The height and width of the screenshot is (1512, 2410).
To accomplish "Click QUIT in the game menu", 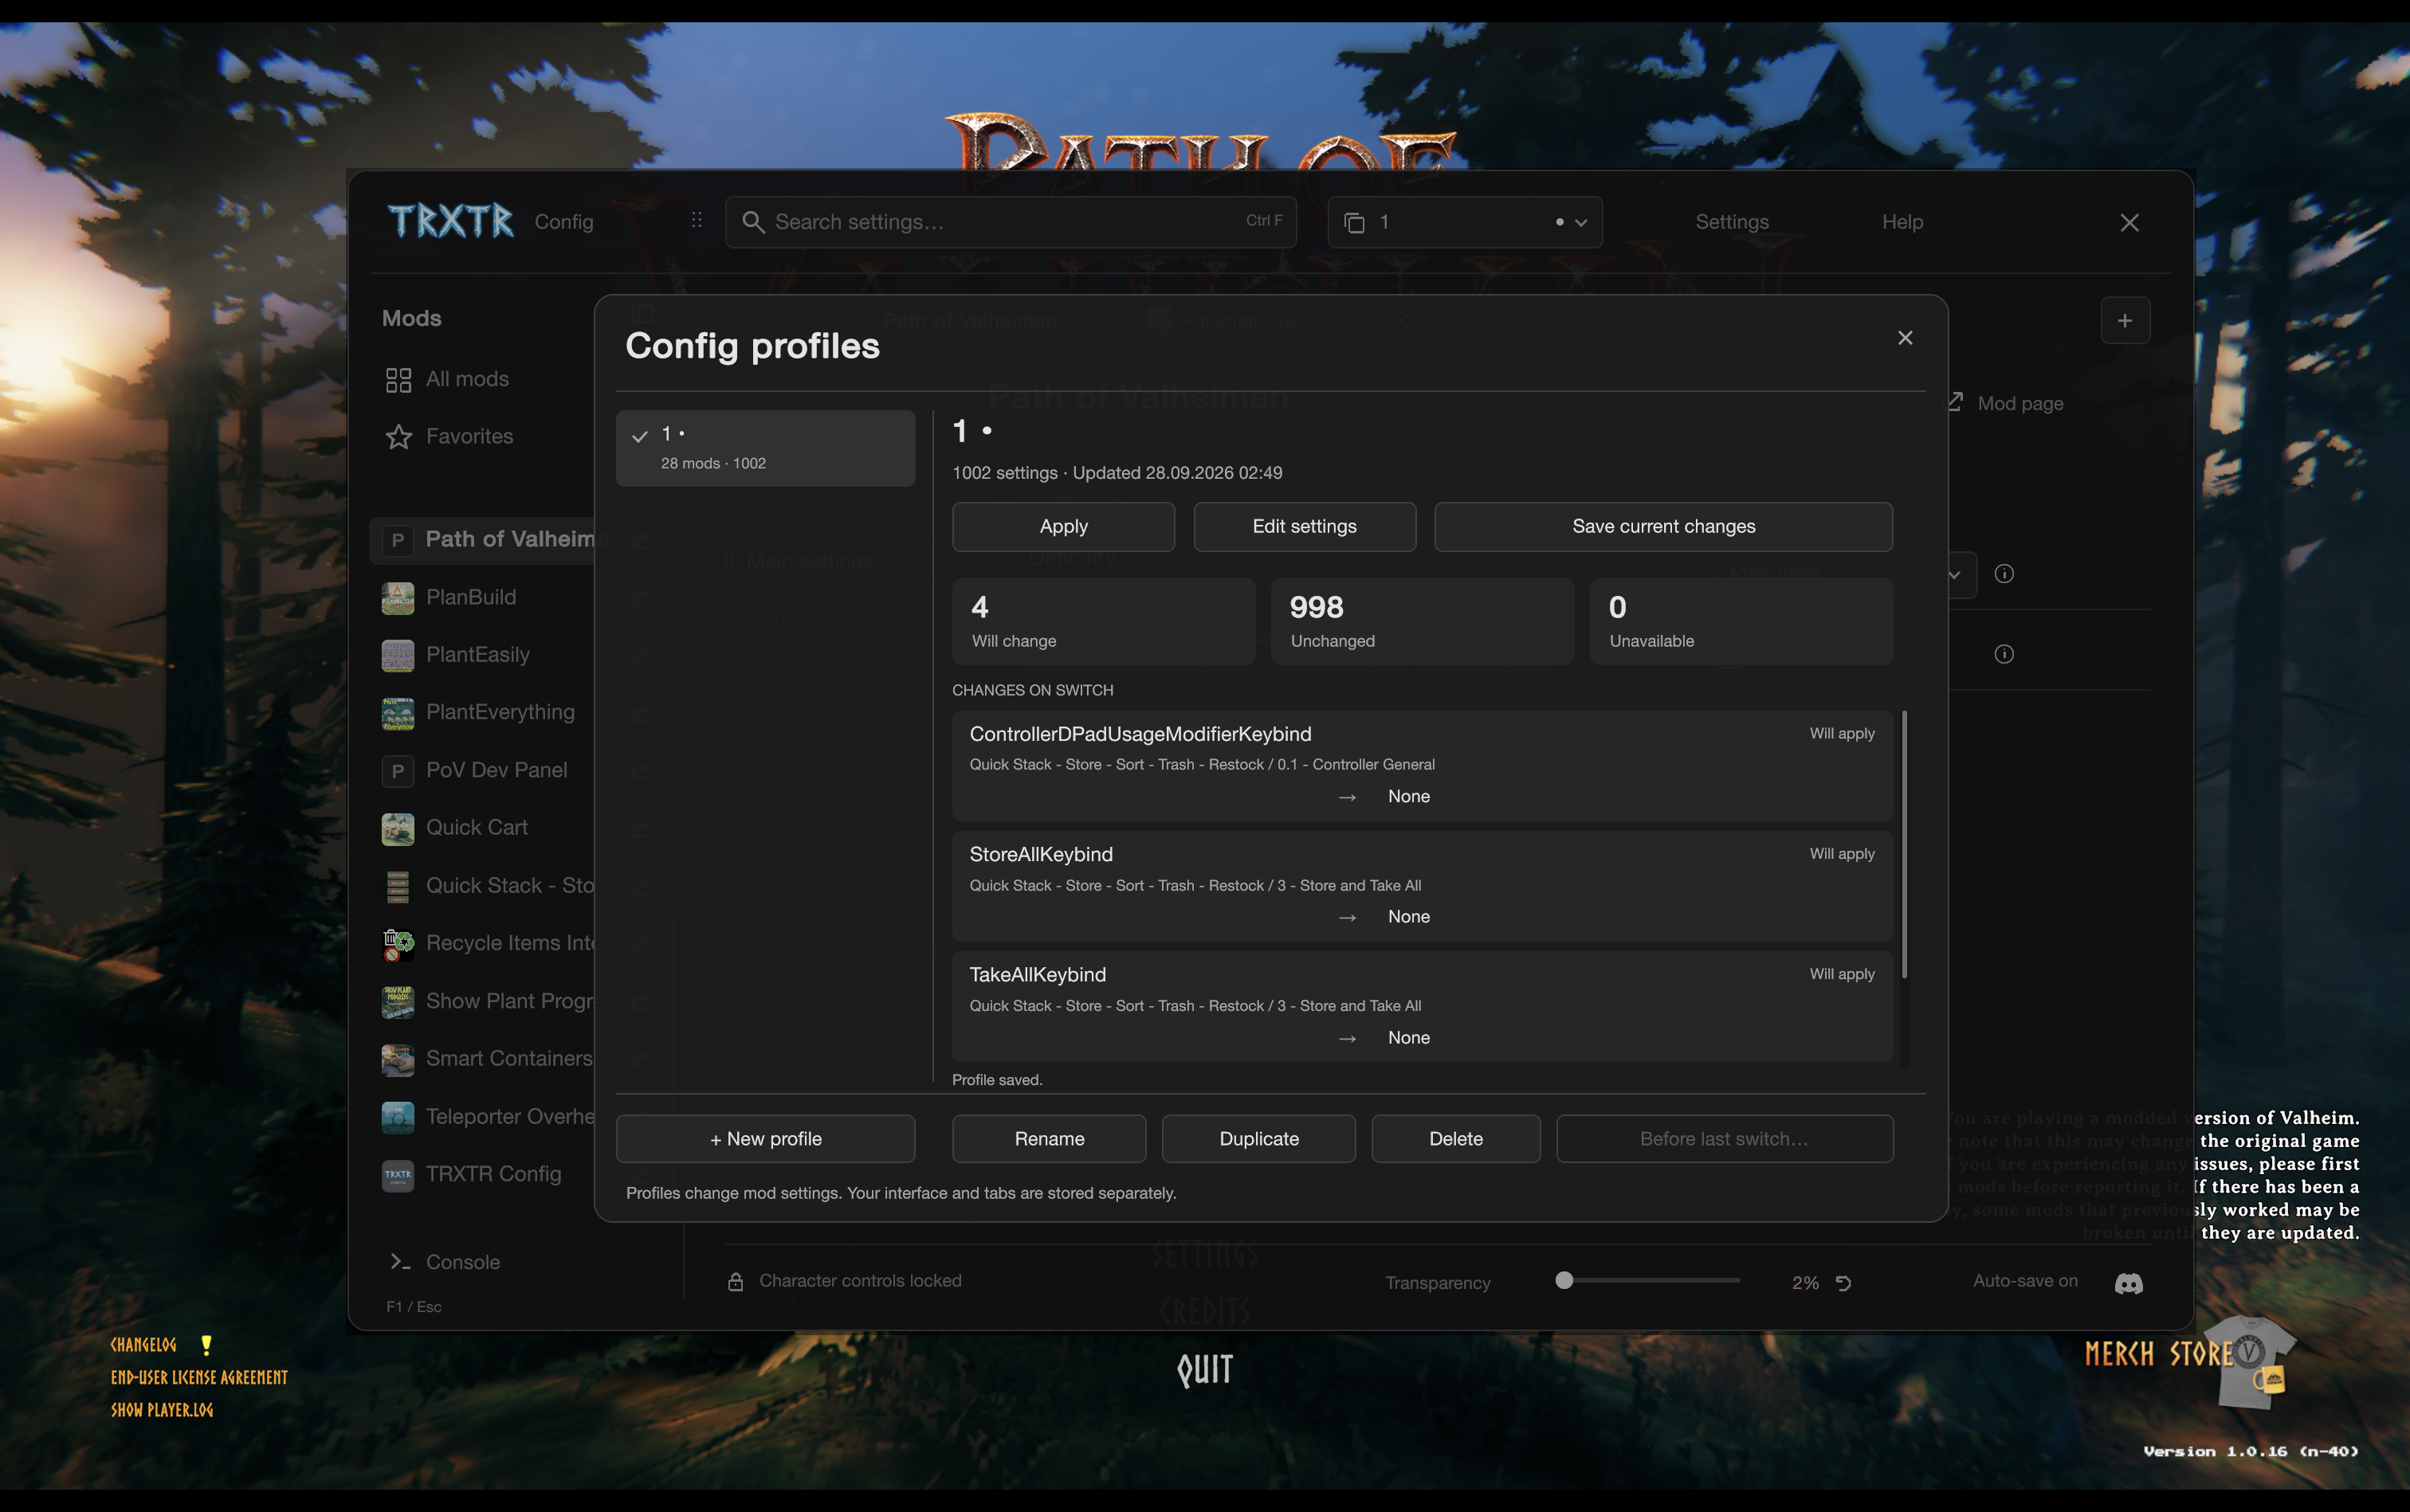I will pos(1206,1370).
